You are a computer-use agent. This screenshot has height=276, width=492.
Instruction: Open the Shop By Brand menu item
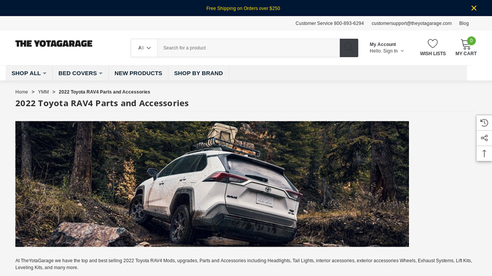[198, 73]
